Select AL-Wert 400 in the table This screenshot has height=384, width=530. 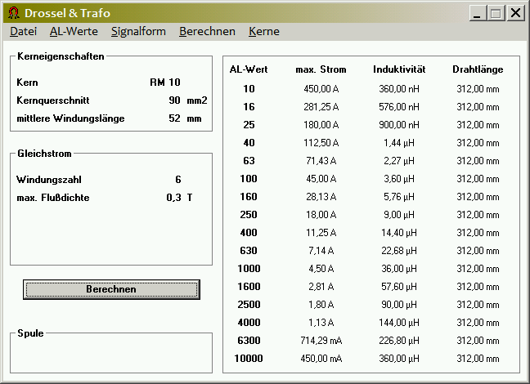(x=249, y=232)
